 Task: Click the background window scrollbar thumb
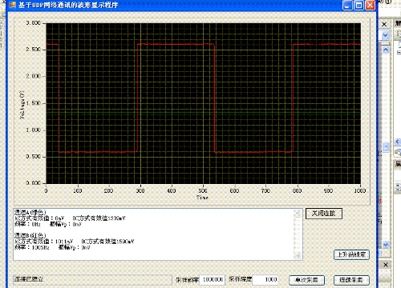[x=386, y=147]
